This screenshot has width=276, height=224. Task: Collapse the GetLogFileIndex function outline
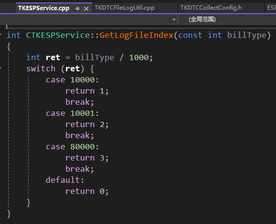point(0,35)
